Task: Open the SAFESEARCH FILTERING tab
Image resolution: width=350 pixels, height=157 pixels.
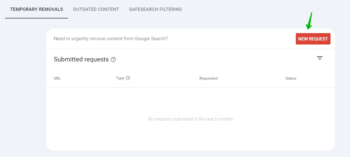Action: (x=155, y=9)
